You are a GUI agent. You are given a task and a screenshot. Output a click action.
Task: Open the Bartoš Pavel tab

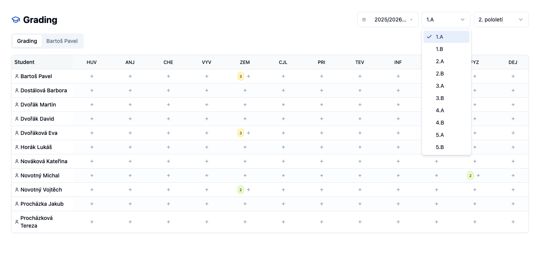coord(62,41)
